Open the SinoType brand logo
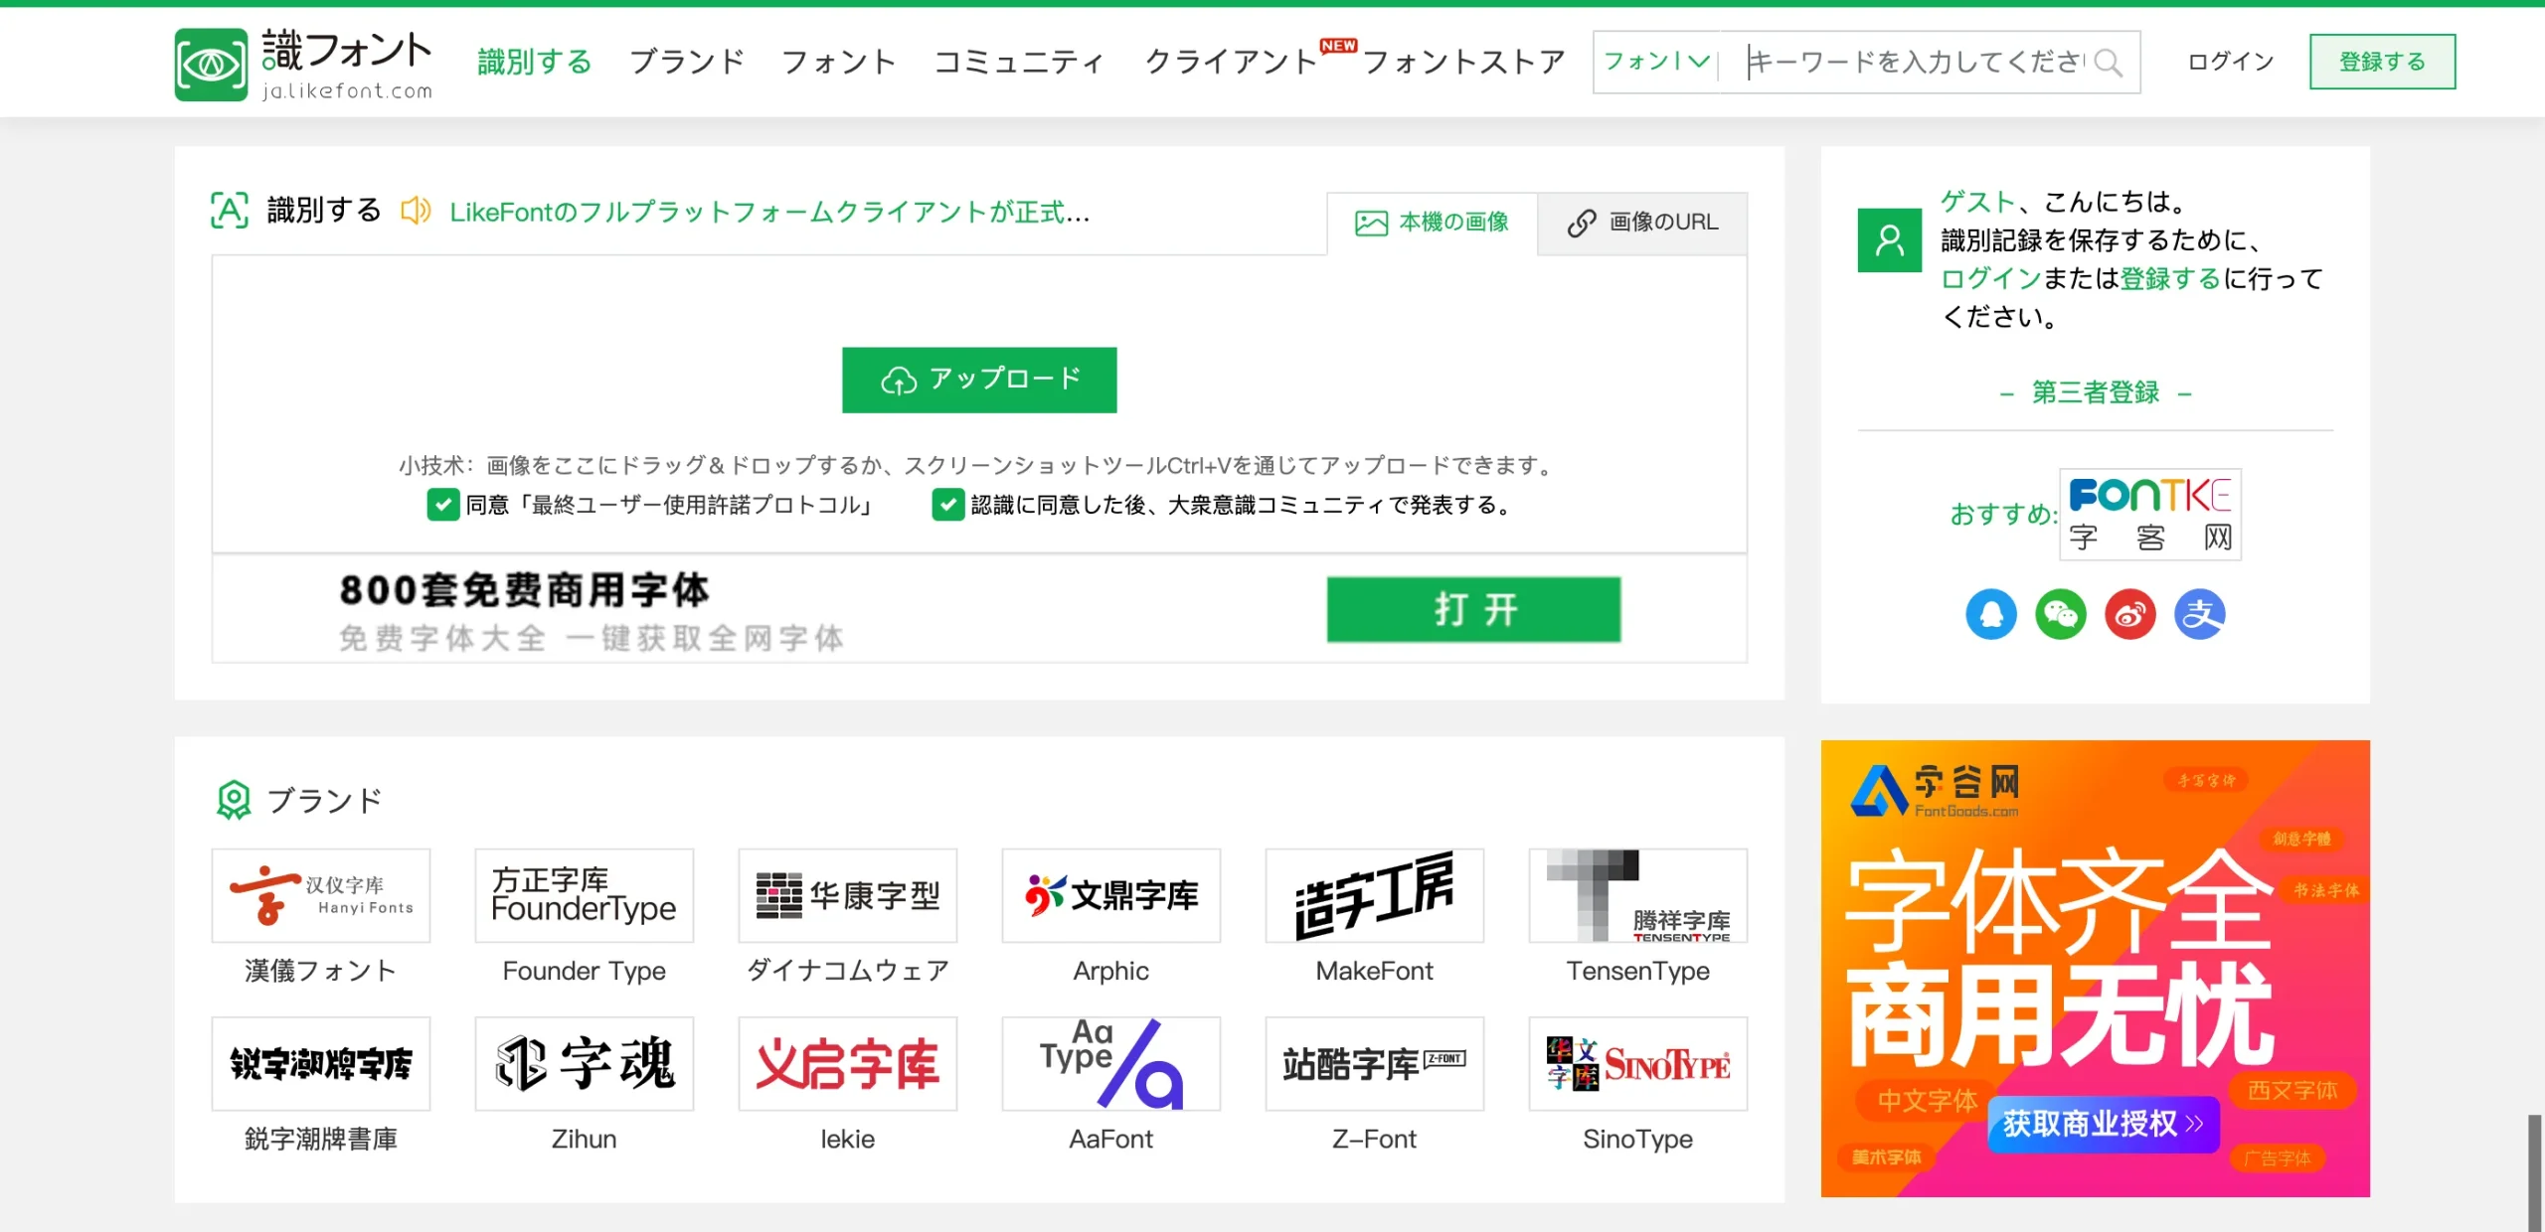Viewport: 2545px width, 1232px height. [1638, 1063]
